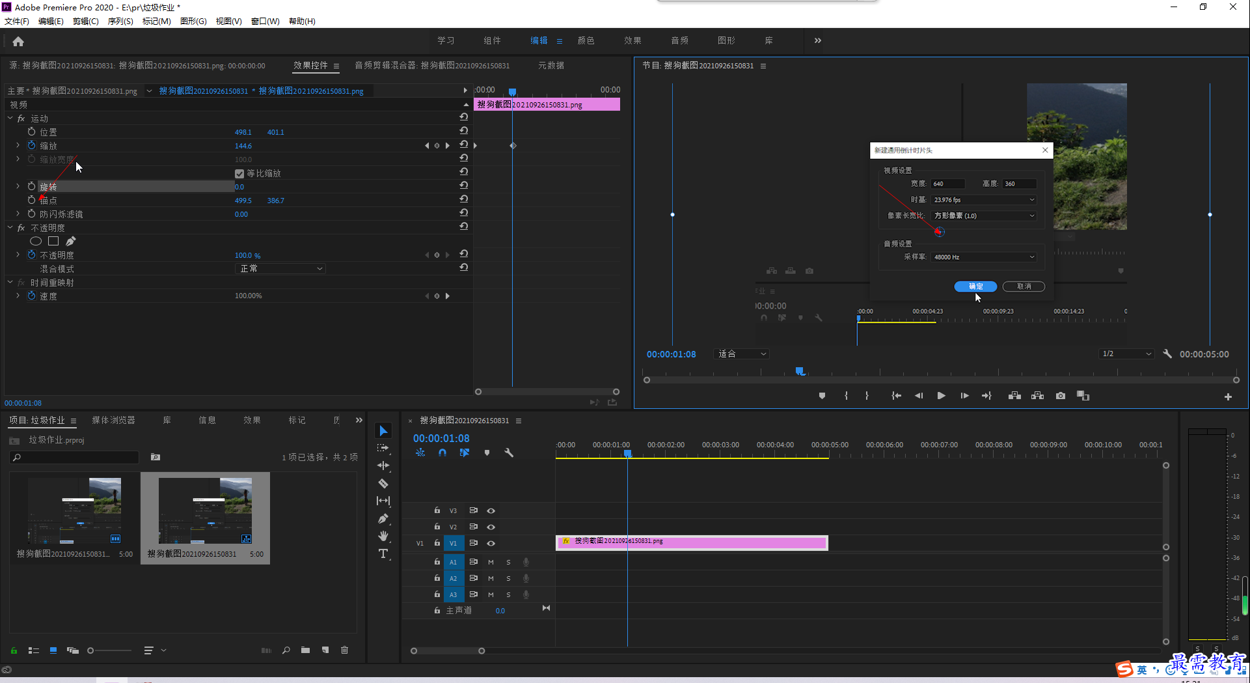Open project panel tabs overflow chevron
The image size is (1250, 683).
(x=359, y=421)
